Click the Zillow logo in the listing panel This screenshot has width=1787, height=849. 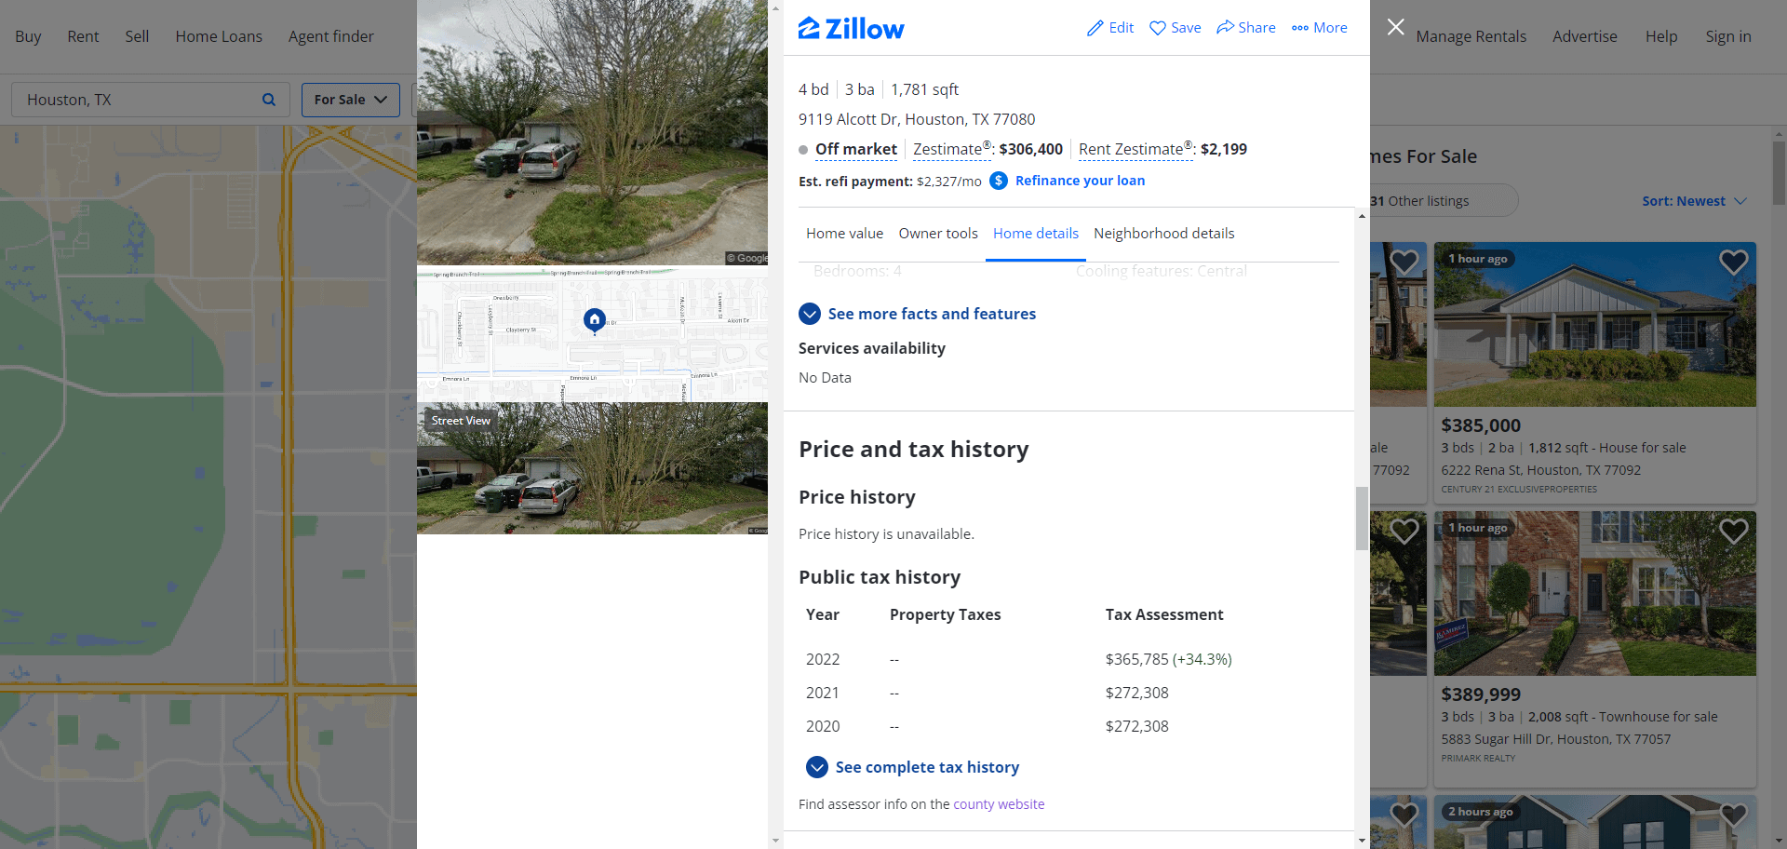[x=851, y=29]
